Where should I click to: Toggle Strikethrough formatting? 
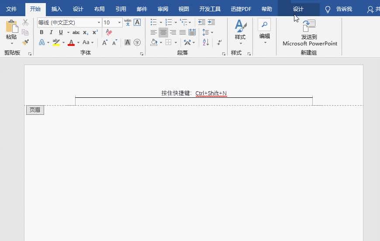click(76, 32)
